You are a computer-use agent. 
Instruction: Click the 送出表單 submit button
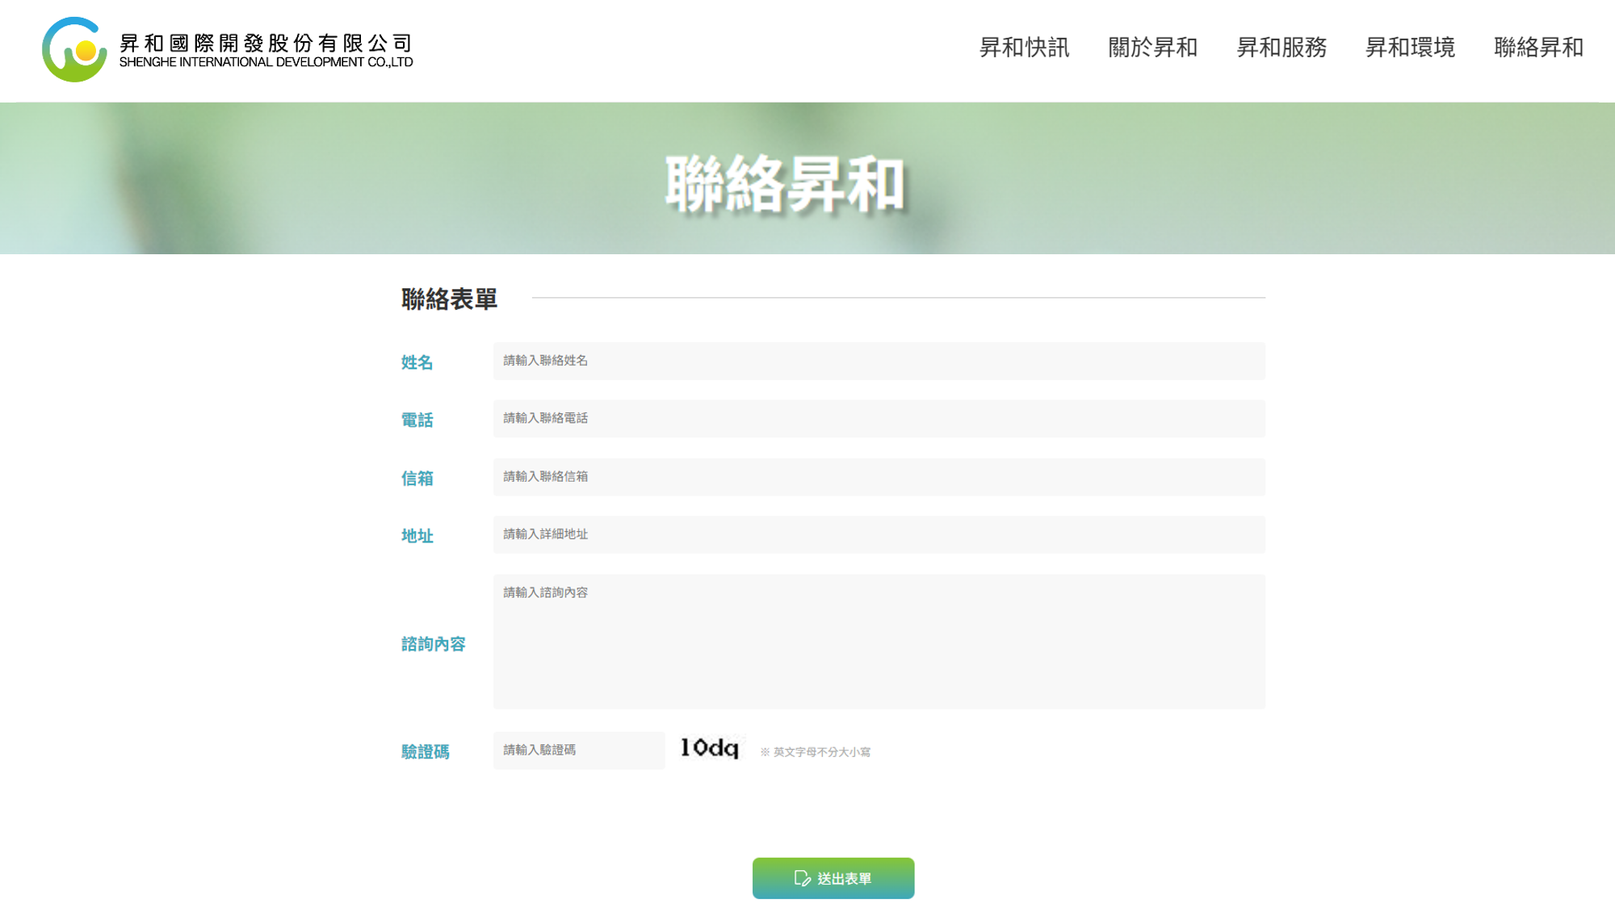(x=833, y=877)
